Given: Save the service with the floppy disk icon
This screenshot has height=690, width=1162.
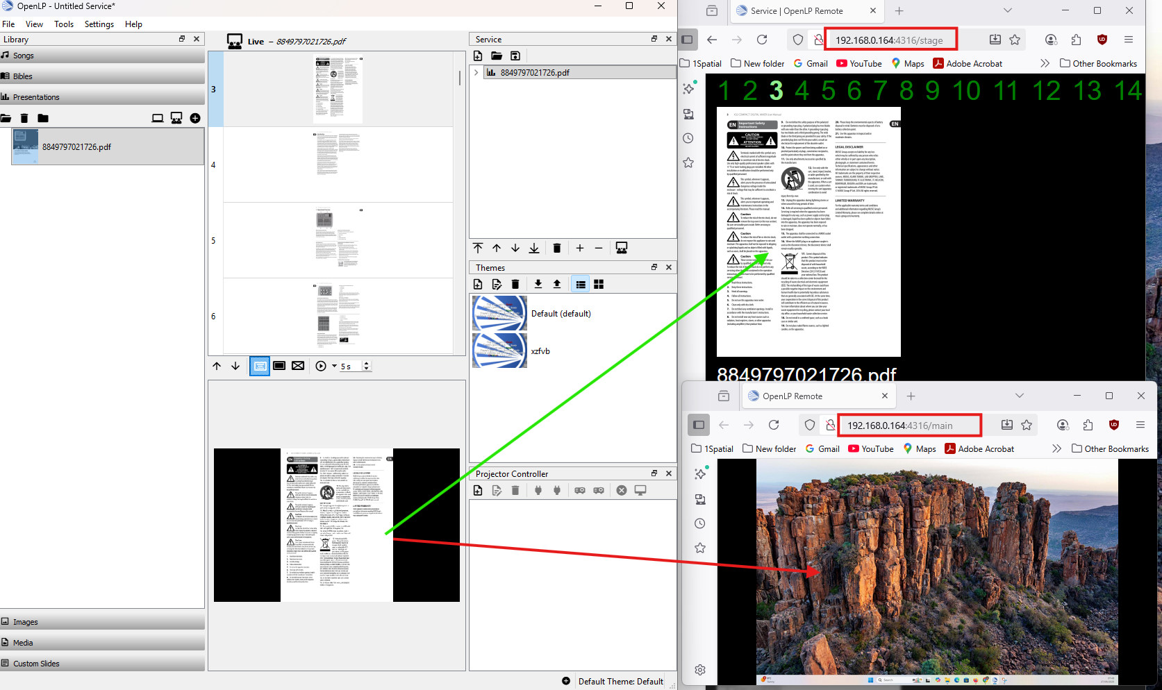Looking at the screenshot, I should tap(515, 56).
